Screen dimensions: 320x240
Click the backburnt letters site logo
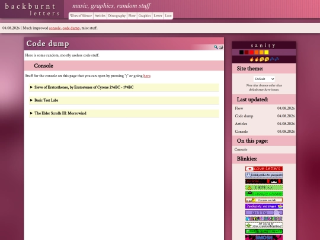pyautogui.click(x=32, y=9)
